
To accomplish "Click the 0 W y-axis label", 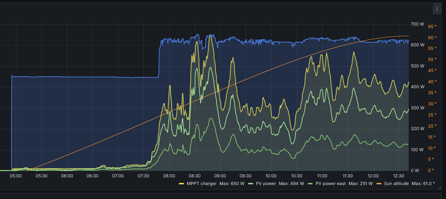I will pyautogui.click(x=415, y=170).
